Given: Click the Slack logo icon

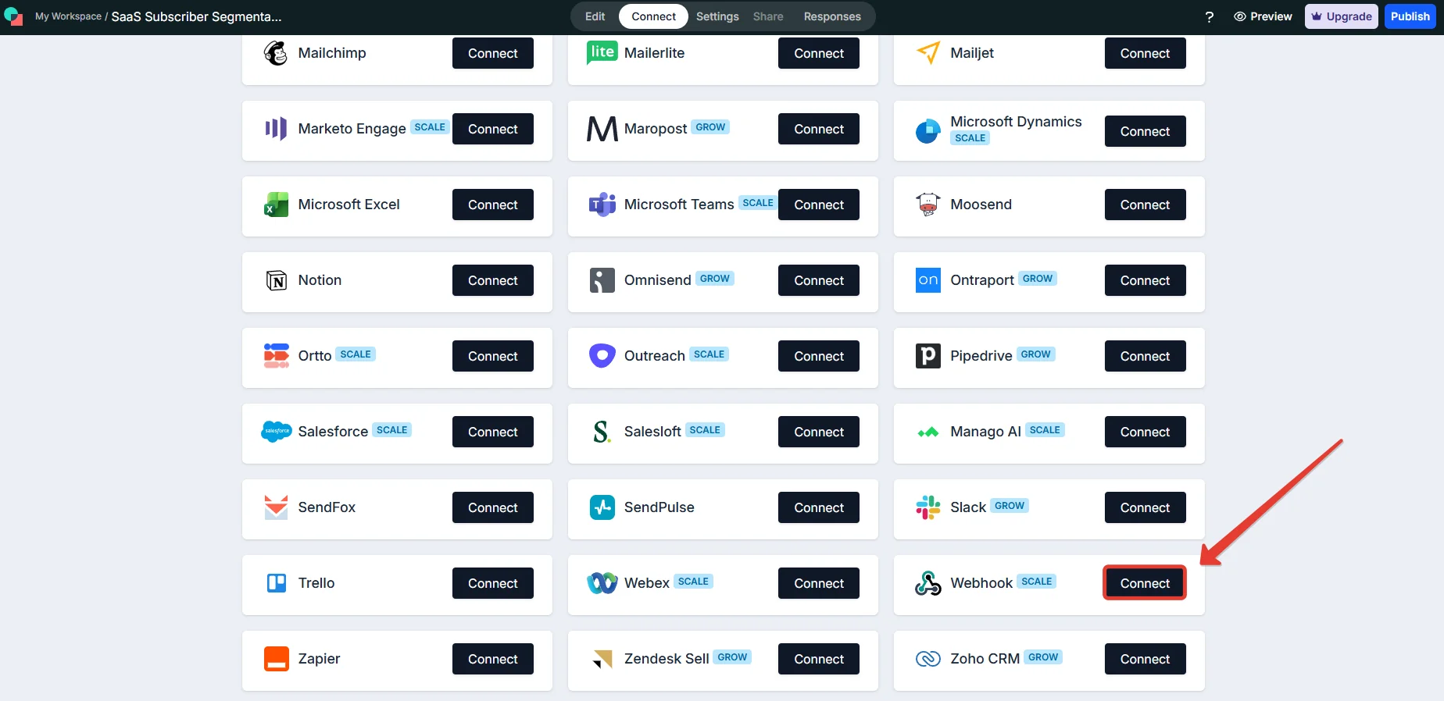Looking at the screenshot, I should [928, 507].
